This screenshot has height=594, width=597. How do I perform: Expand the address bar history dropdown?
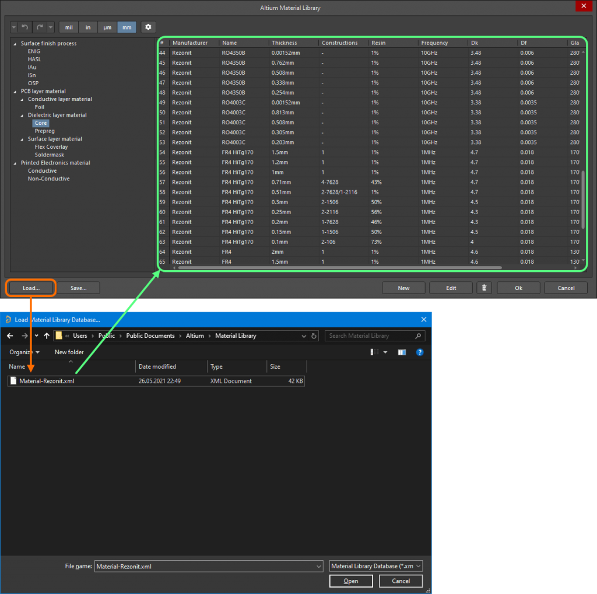tap(303, 336)
